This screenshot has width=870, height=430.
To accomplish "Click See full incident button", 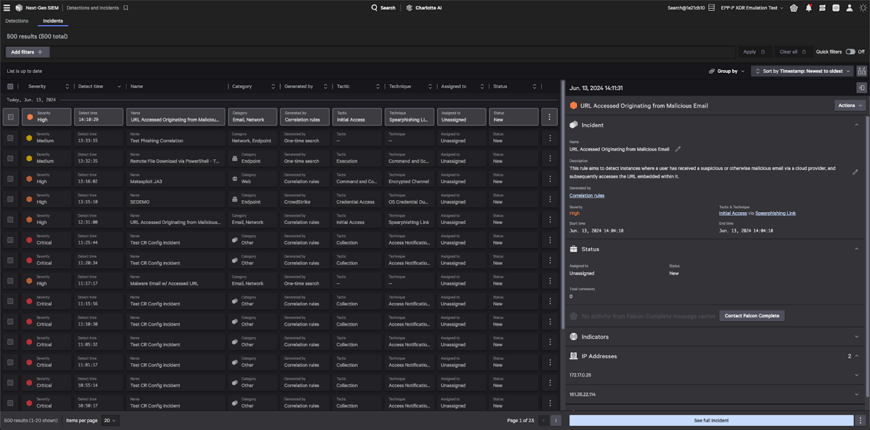I will click(x=711, y=420).
